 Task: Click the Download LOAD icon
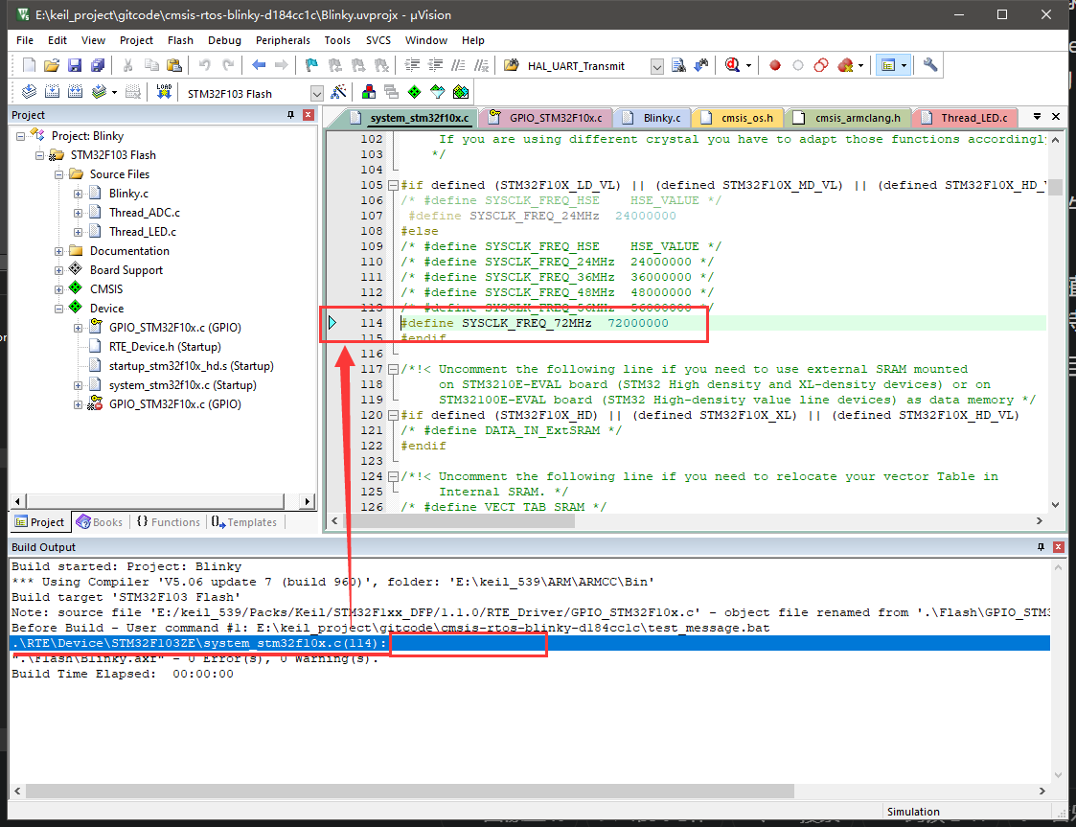click(164, 92)
